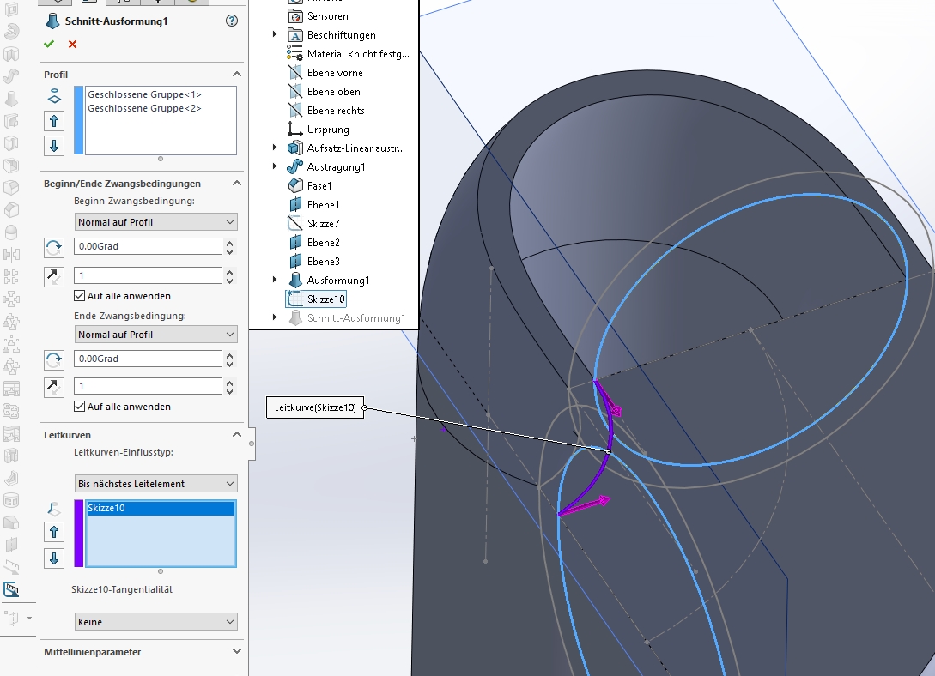Toggle first 'Auf alle anwenden' checkbox
935x676 pixels.
80,296
